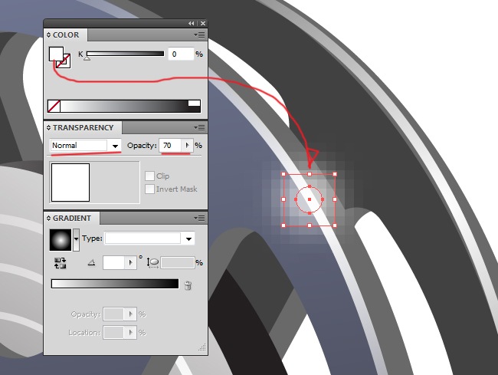
Task: Click the K slider triangle handle
Action: pyautogui.click(x=87, y=58)
